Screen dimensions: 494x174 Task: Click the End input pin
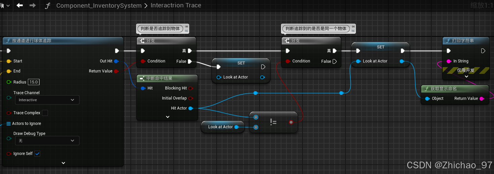tap(9, 71)
